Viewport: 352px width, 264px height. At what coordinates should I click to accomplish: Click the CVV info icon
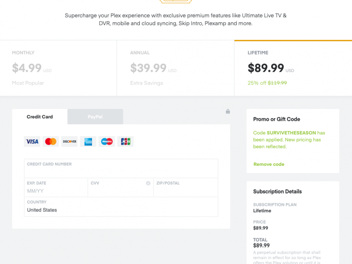click(148, 183)
